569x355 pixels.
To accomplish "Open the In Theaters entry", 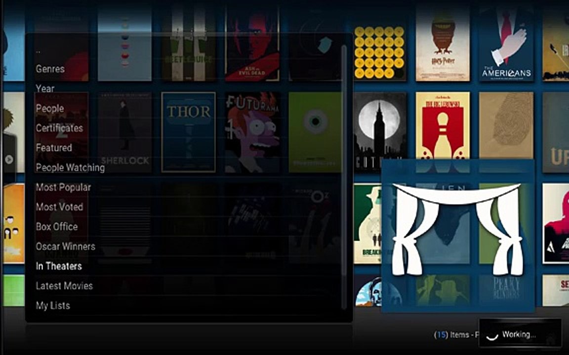I will coord(59,266).
